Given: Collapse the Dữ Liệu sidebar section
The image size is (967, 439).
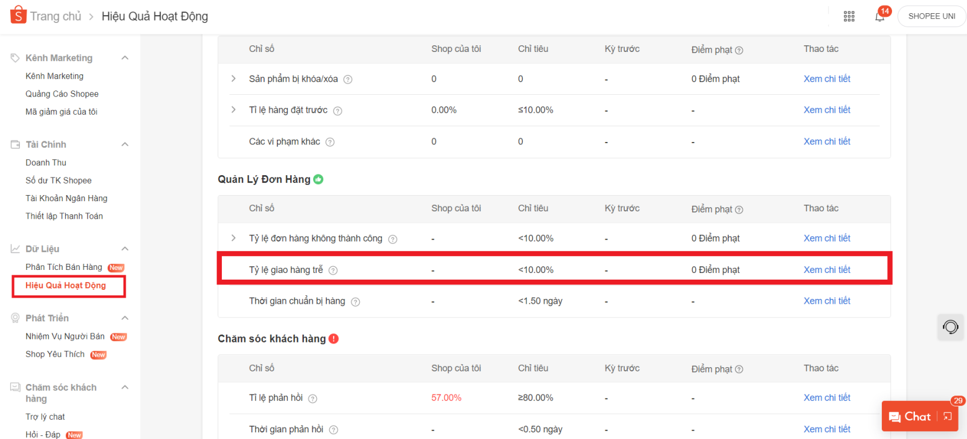Looking at the screenshot, I should [125, 249].
